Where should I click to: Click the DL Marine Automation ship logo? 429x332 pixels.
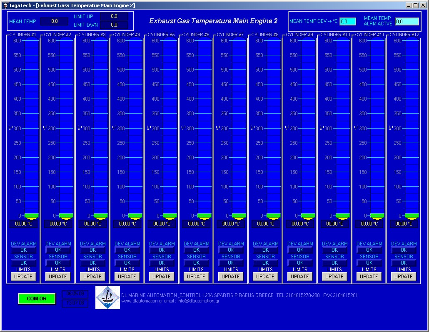pos(107,297)
